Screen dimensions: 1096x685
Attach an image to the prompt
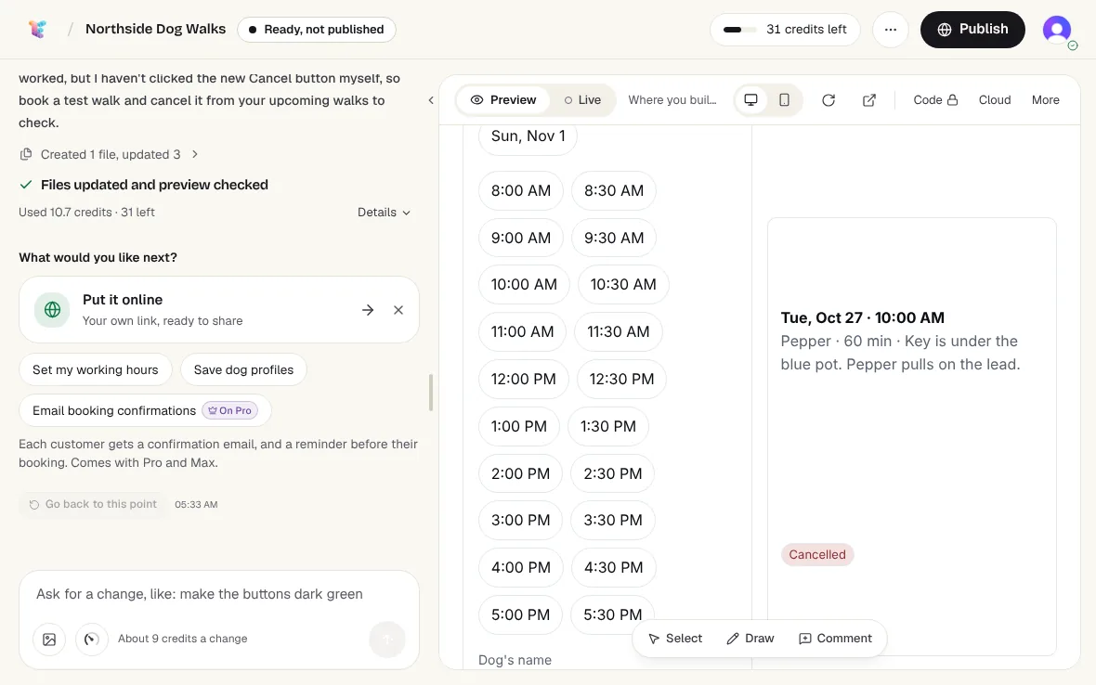pos(49,639)
